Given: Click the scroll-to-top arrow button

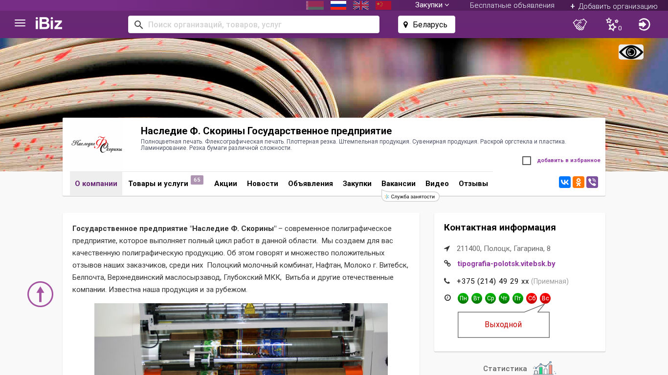Looking at the screenshot, I should coord(40,294).
